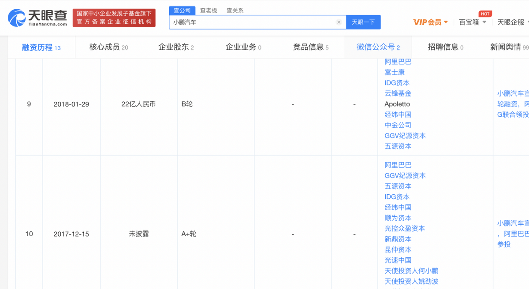Clear the search box with the X icon
The image size is (529, 289).
pyautogui.click(x=339, y=22)
